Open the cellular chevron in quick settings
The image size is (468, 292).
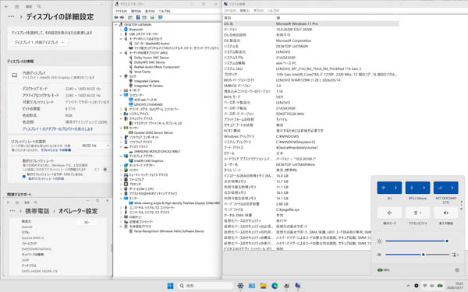coord(452,188)
